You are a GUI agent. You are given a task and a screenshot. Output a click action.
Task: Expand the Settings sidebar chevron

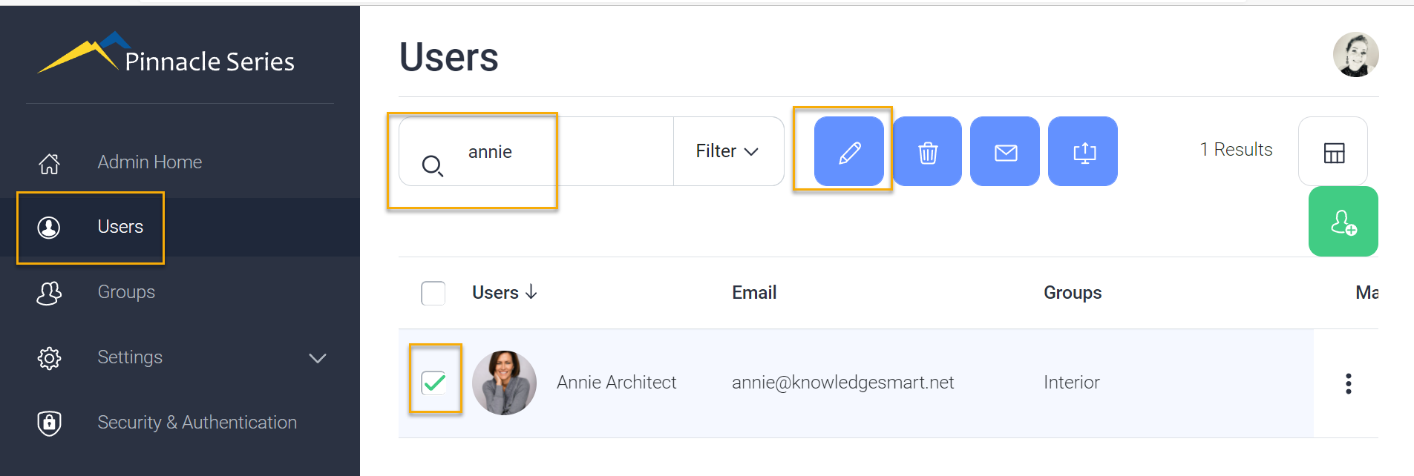(x=318, y=358)
